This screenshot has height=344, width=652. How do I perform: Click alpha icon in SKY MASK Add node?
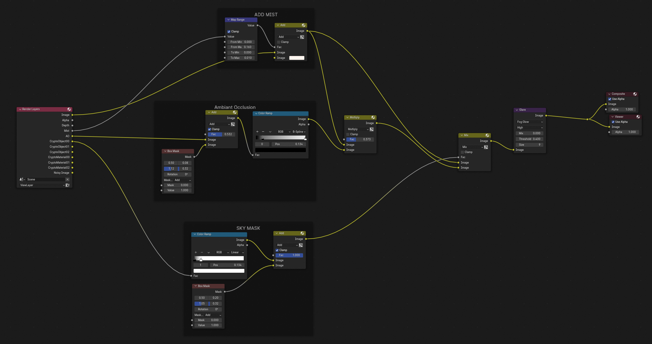pos(301,245)
